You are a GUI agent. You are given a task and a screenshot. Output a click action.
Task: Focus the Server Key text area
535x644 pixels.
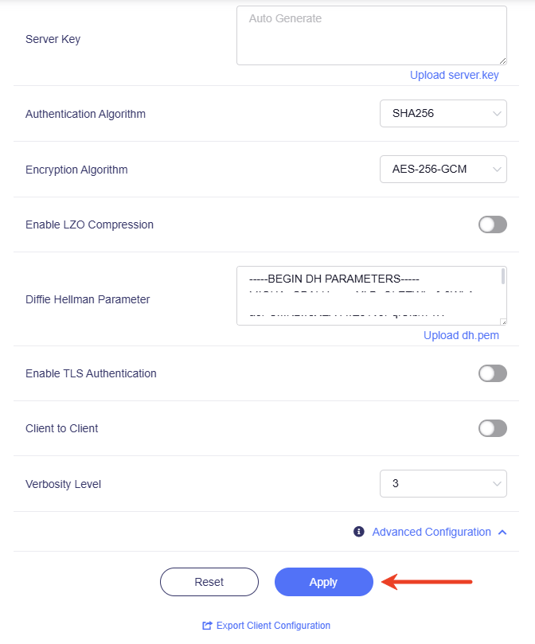pos(371,35)
